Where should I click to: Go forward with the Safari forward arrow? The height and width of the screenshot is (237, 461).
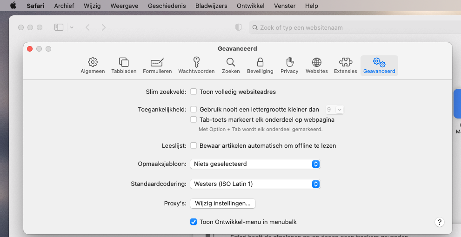[x=103, y=27]
